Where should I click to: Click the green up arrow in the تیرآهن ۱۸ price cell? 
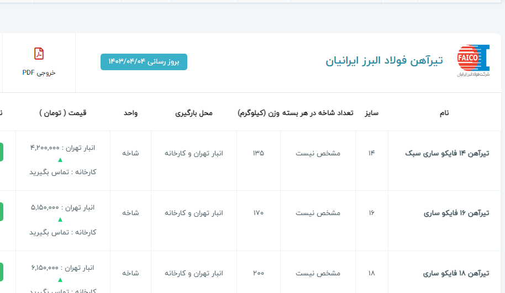pos(60,280)
